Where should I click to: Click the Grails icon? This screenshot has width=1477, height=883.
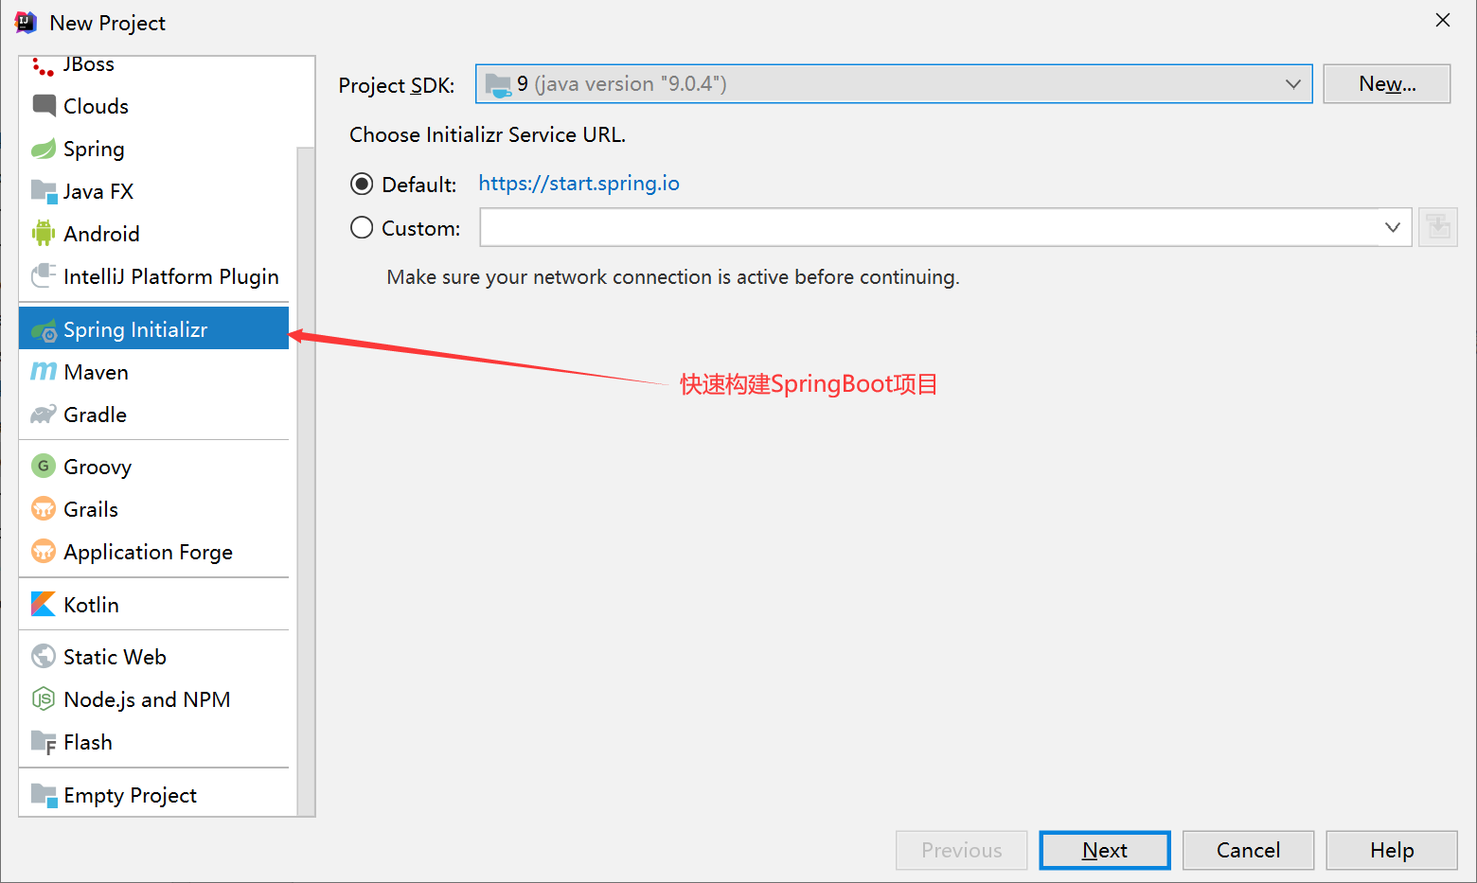point(44,508)
